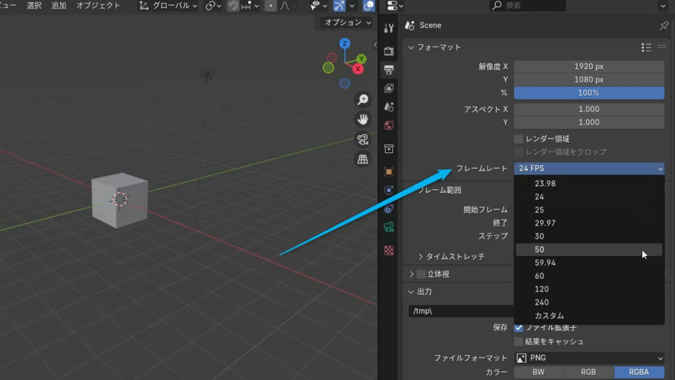Select RGBA color mode
This screenshot has width=675, height=380.
(639, 372)
